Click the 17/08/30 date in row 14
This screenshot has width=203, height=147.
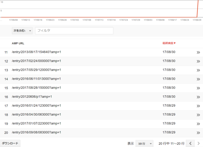(169, 79)
